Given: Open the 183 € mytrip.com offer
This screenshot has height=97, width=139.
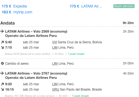Looking at the screenshot, I should (x=17, y=12).
